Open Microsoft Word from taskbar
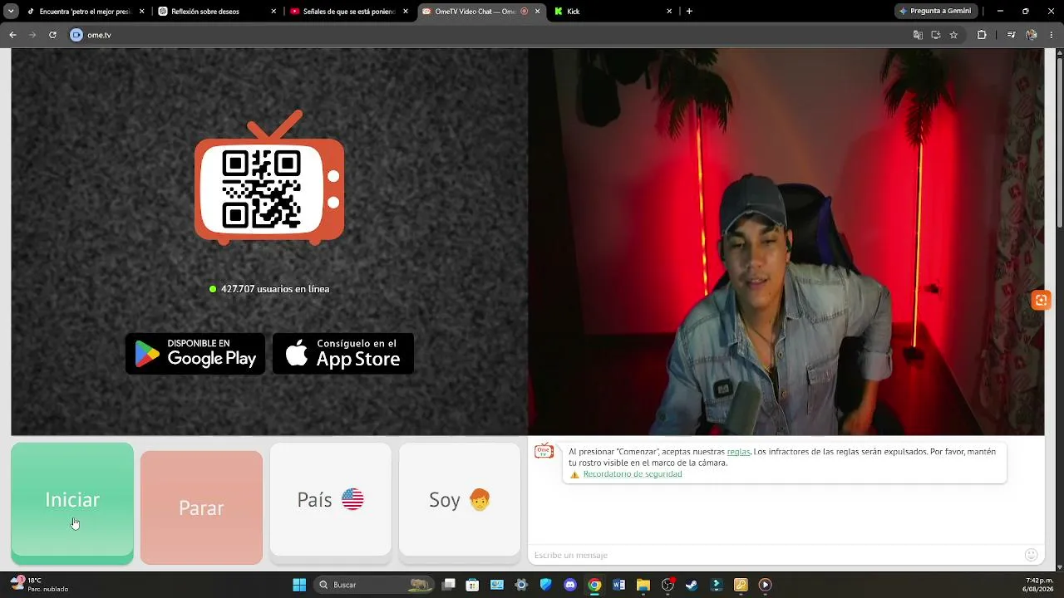 pos(618,585)
